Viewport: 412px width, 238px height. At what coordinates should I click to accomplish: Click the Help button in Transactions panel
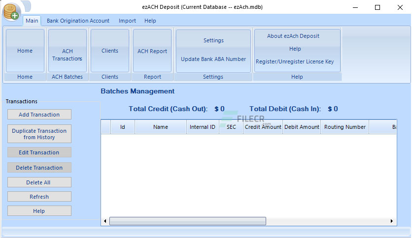[x=39, y=211]
